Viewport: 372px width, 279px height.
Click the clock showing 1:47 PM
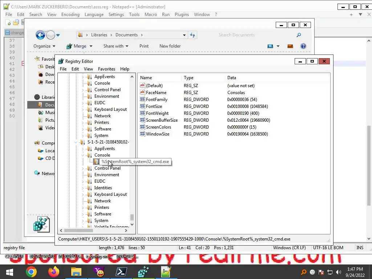[x=355, y=269]
